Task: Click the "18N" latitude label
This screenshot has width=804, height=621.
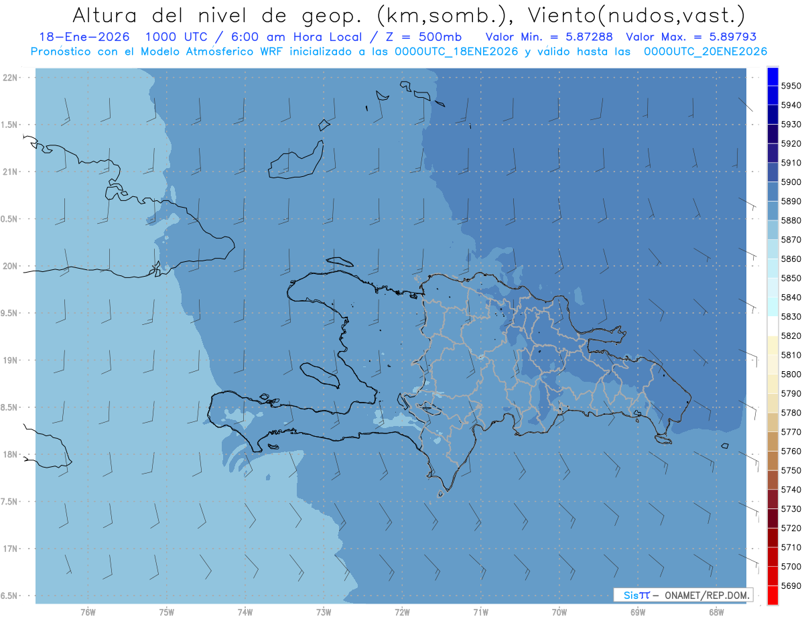Action: point(11,454)
